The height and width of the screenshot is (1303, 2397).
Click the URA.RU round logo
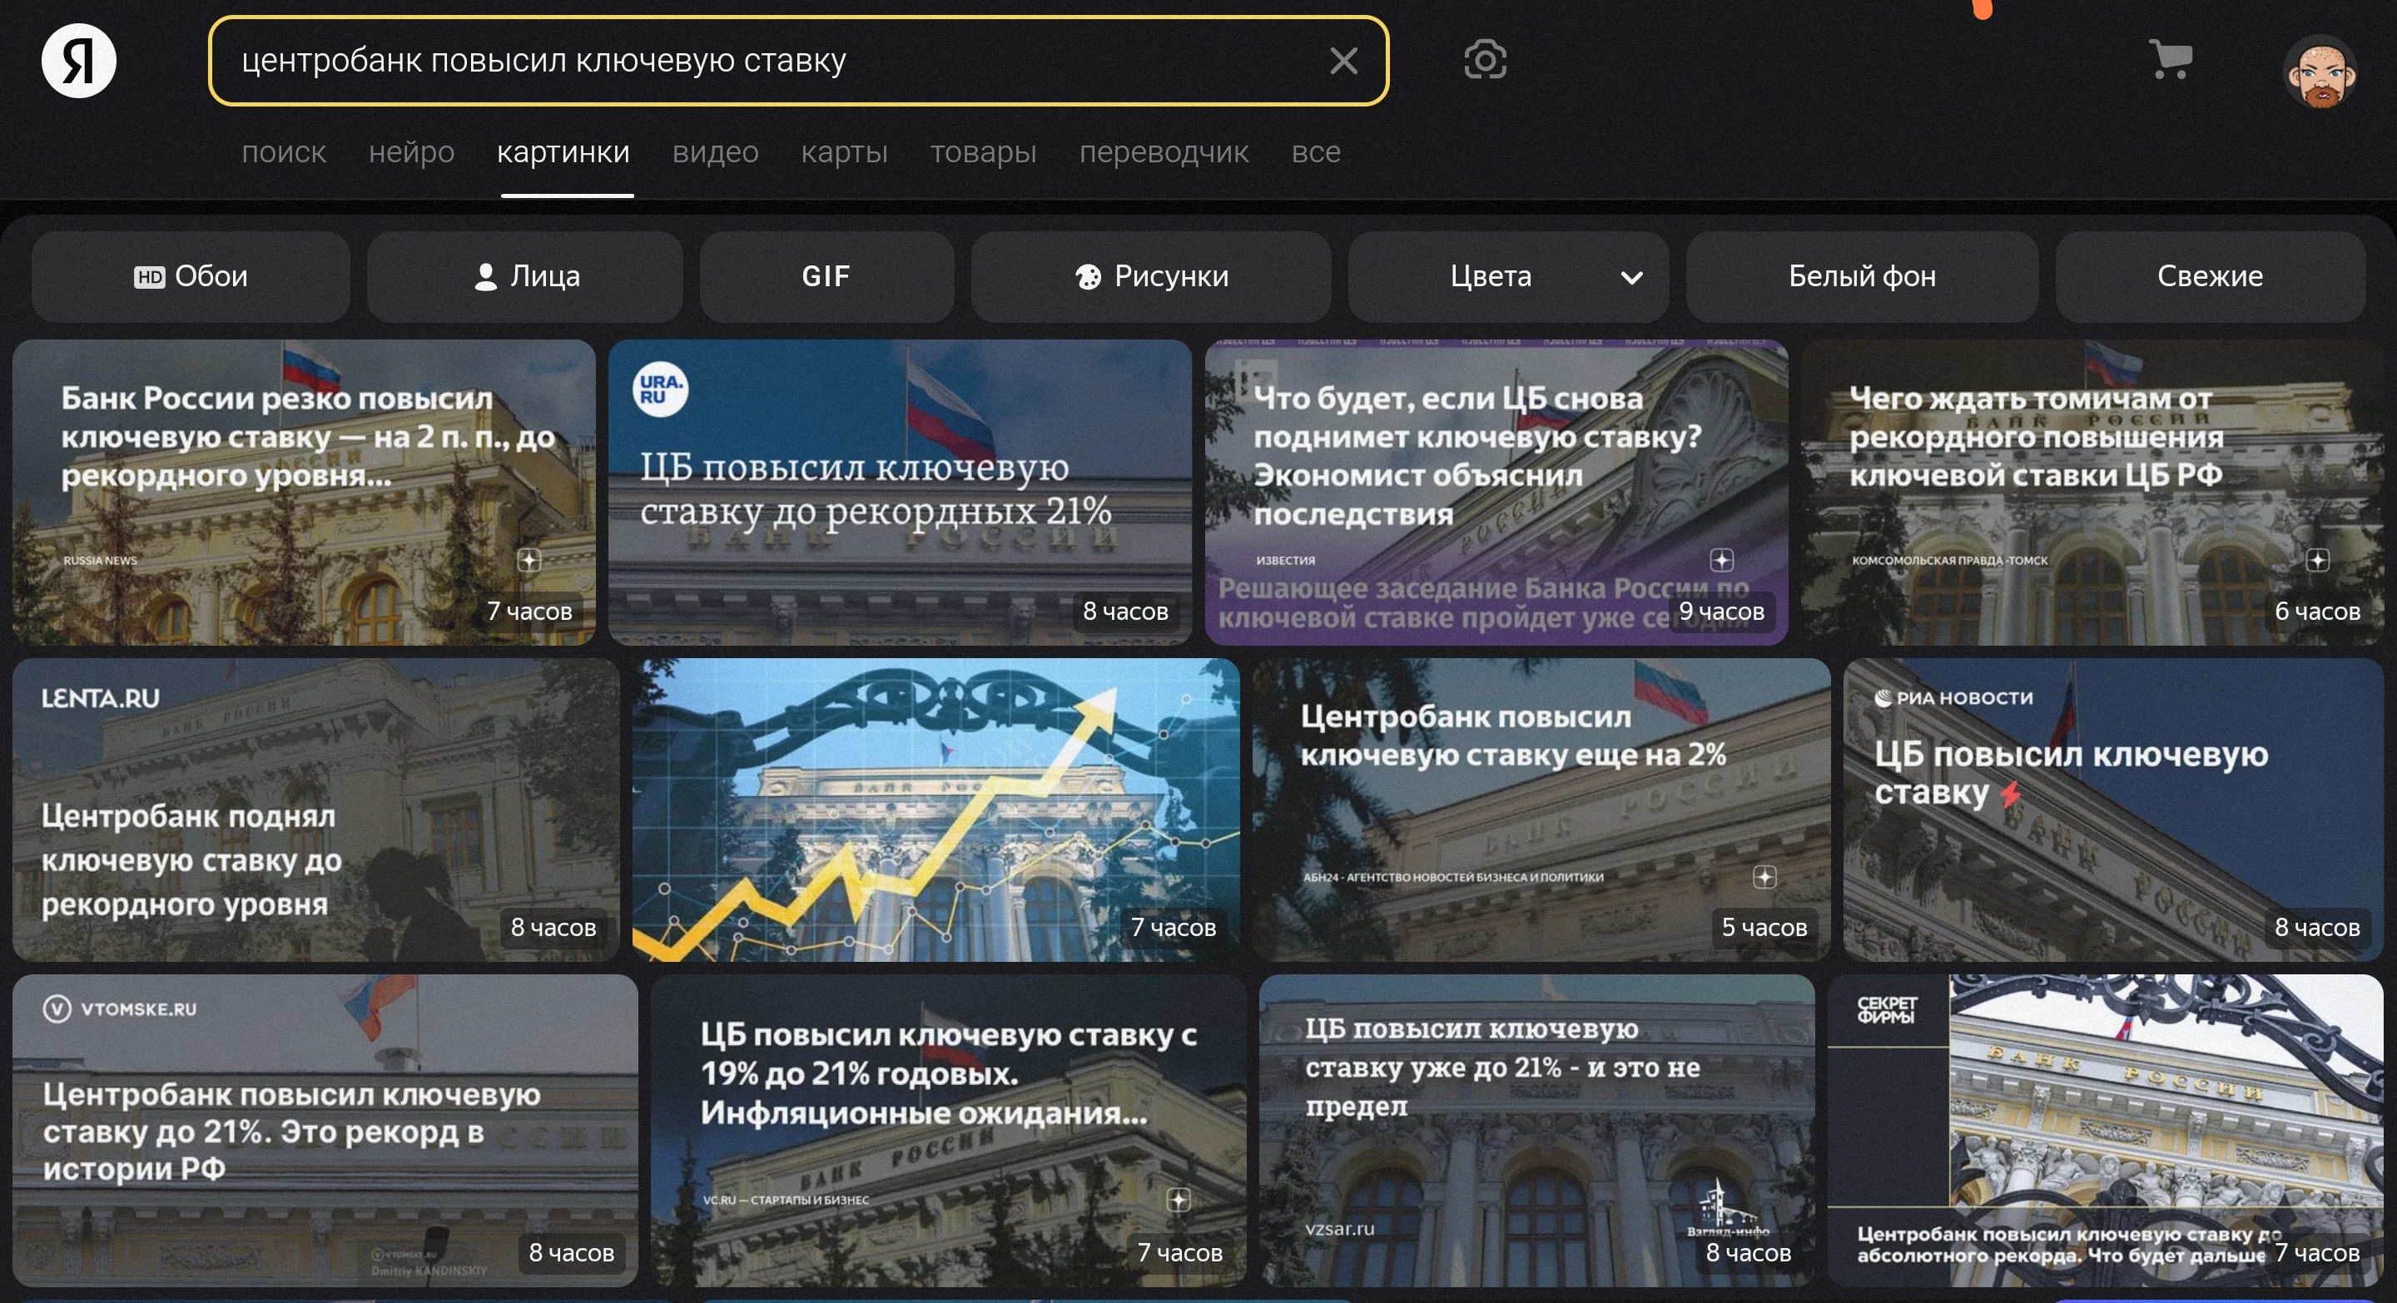pyautogui.click(x=661, y=389)
